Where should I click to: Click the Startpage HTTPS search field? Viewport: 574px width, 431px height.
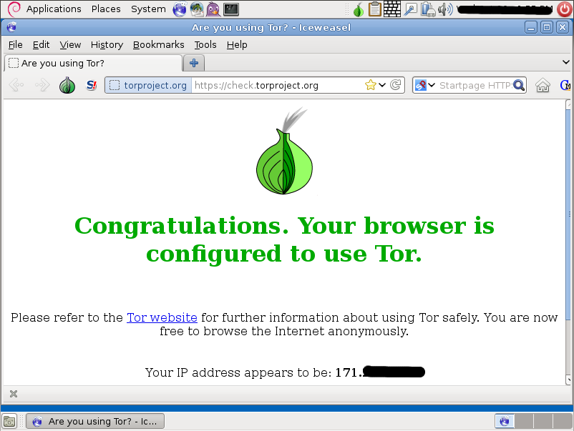(475, 85)
